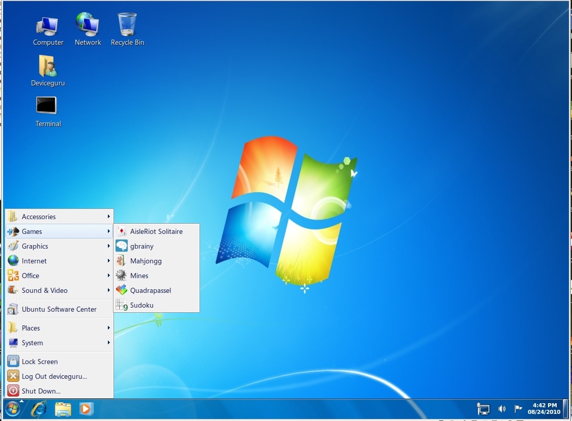Open the System menu entry

[59, 343]
